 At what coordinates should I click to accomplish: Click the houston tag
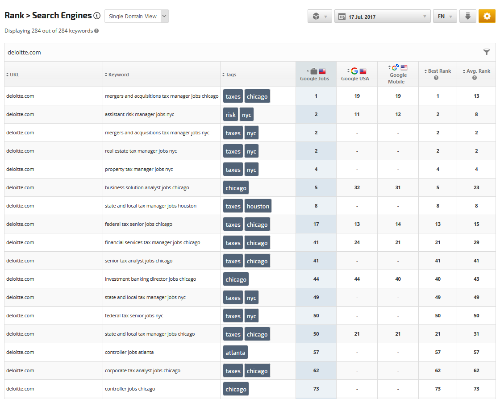click(x=258, y=206)
